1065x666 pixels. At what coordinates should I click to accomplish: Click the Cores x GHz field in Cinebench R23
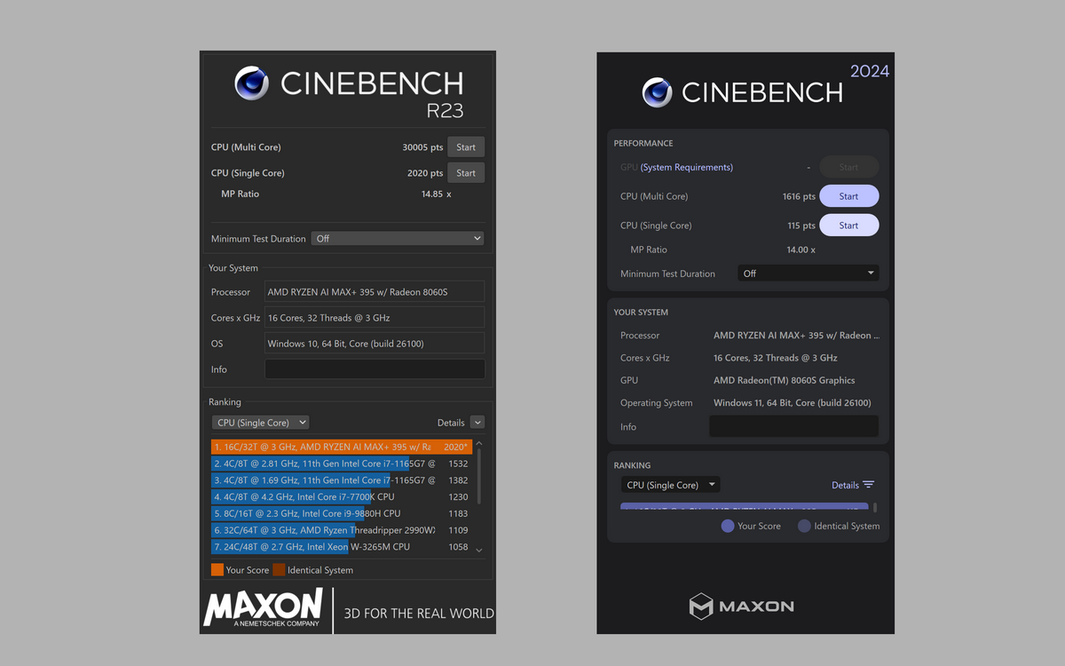click(x=375, y=317)
